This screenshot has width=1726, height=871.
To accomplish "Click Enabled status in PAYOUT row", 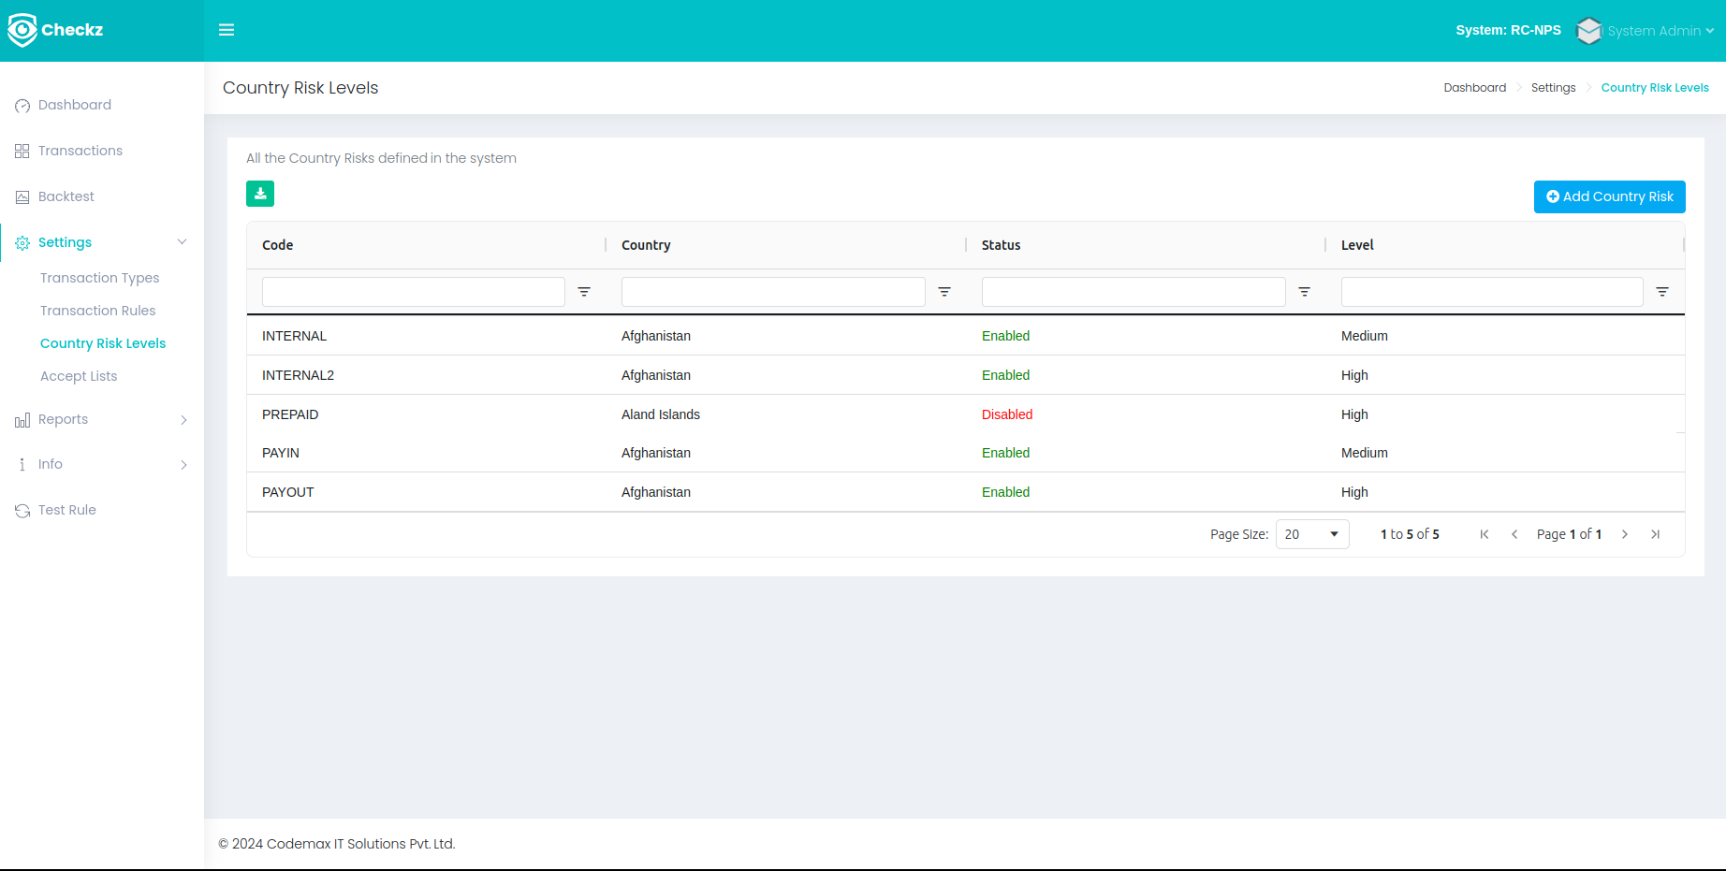I will tap(1006, 492).
